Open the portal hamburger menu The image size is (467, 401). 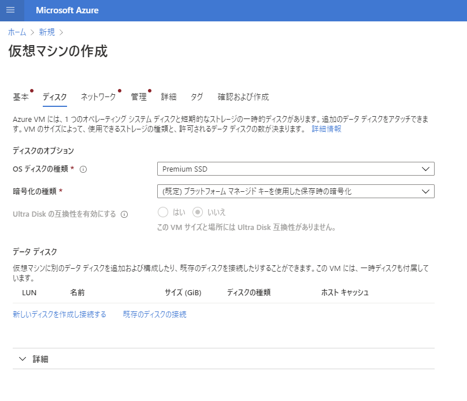pos(10,10)
